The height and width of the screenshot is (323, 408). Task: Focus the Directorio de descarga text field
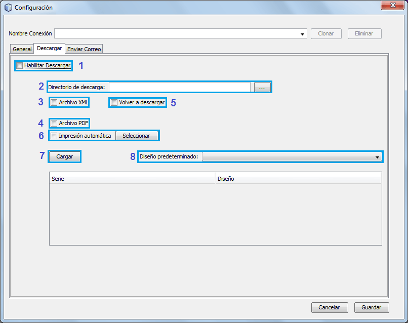(179, 87)
